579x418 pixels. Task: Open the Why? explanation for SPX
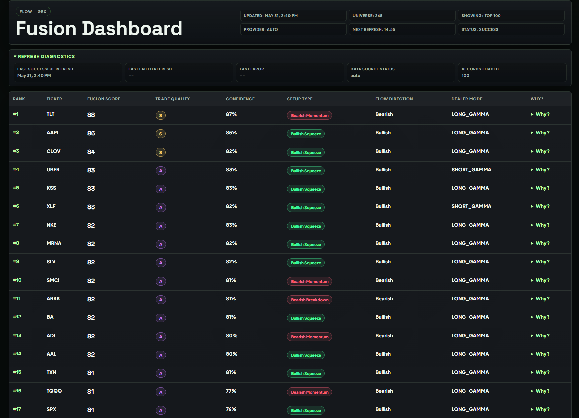pos(540,409)
